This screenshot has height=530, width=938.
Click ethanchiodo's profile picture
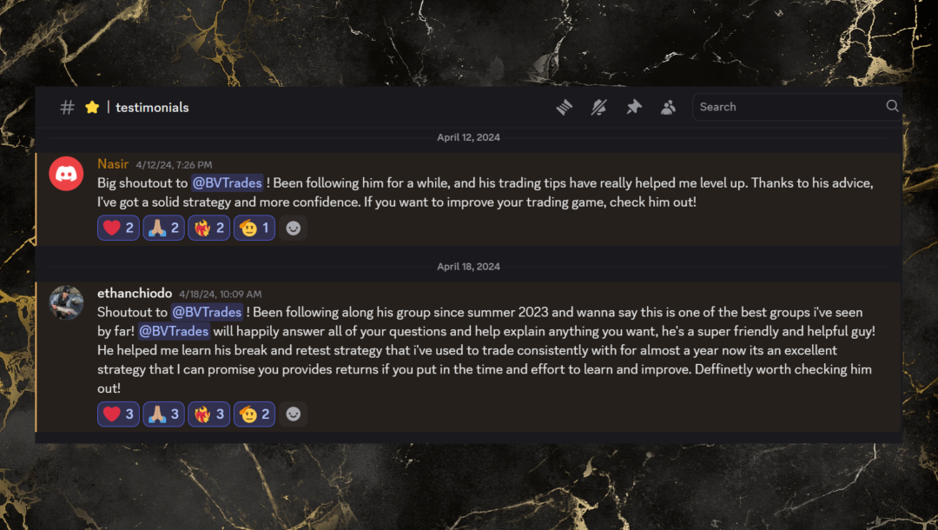coord(66,304)
